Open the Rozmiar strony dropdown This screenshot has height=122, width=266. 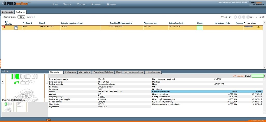tap(21, 17)
